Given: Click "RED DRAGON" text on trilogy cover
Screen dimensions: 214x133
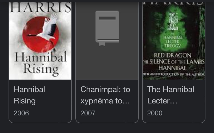Looking at the screenshot, I should click(x=173, y=55).
